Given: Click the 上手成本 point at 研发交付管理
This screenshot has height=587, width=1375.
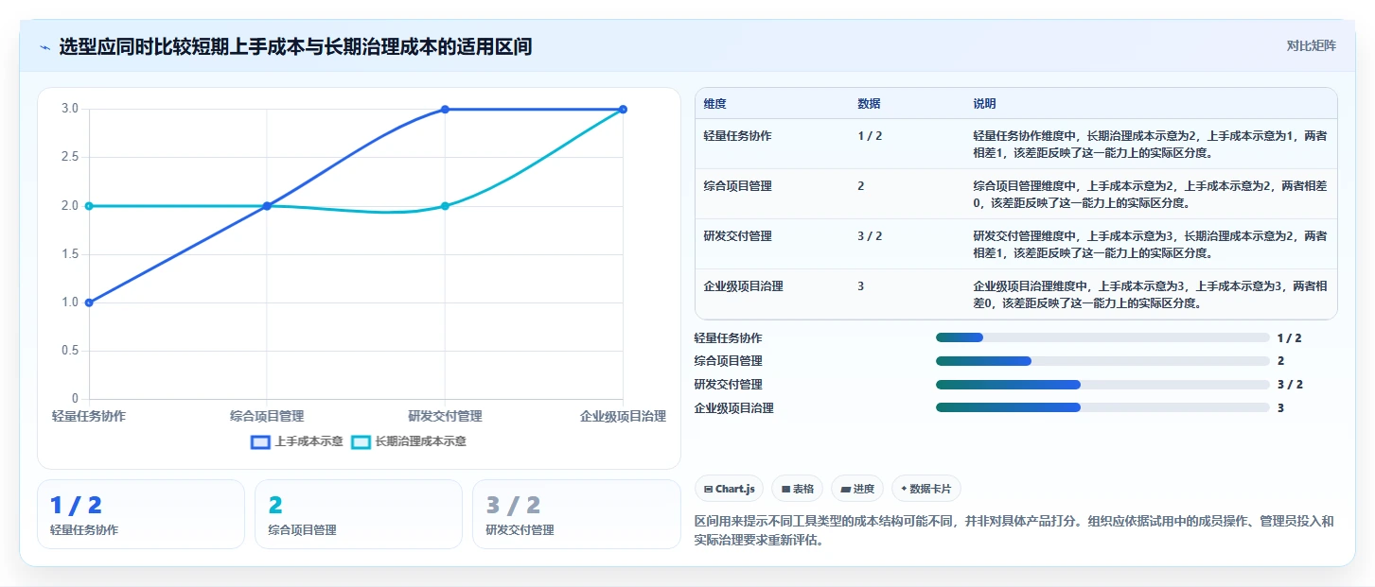Looking at the screenshot, I should [445, 110].
